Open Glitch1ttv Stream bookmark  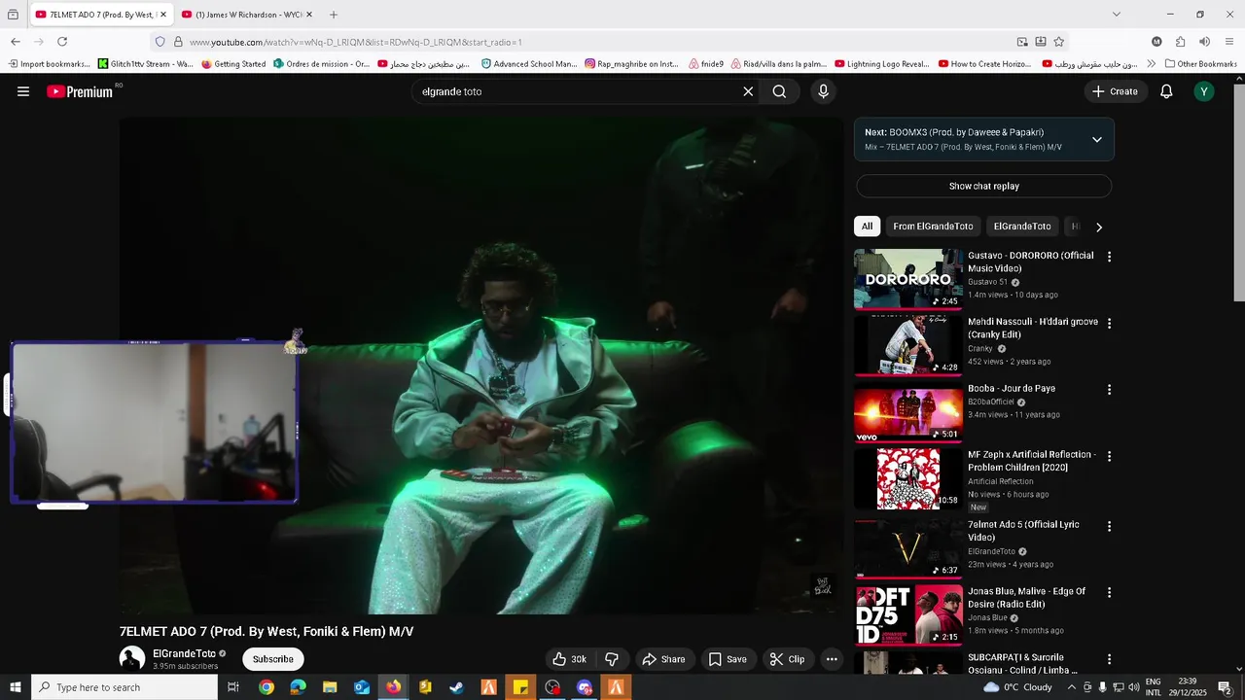(146, 64)
